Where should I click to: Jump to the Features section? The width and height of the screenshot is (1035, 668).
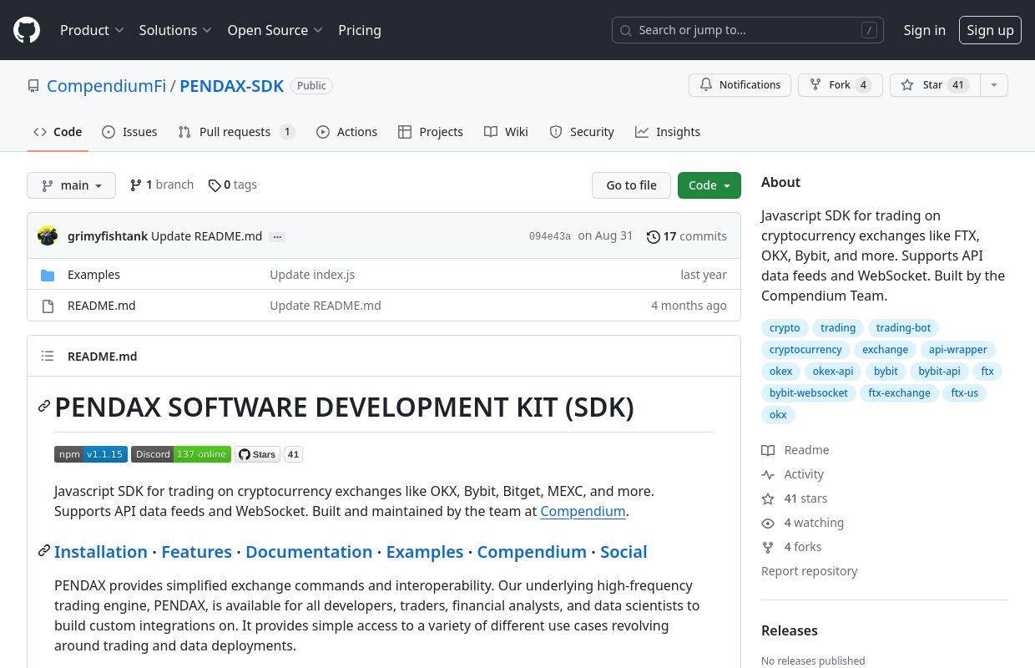[196, 552]
